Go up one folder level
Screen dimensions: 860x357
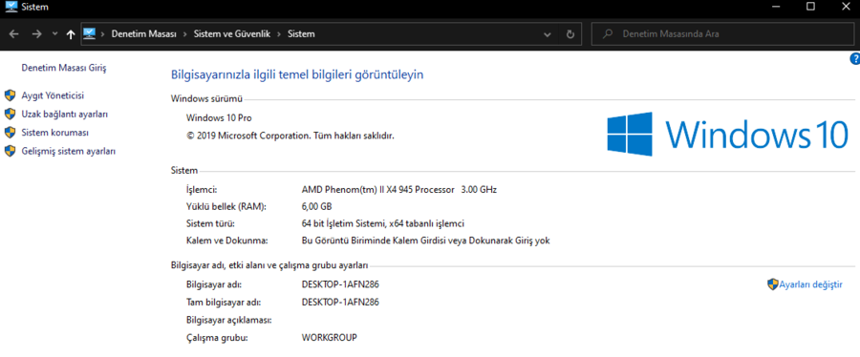click(x=70, y=34)
